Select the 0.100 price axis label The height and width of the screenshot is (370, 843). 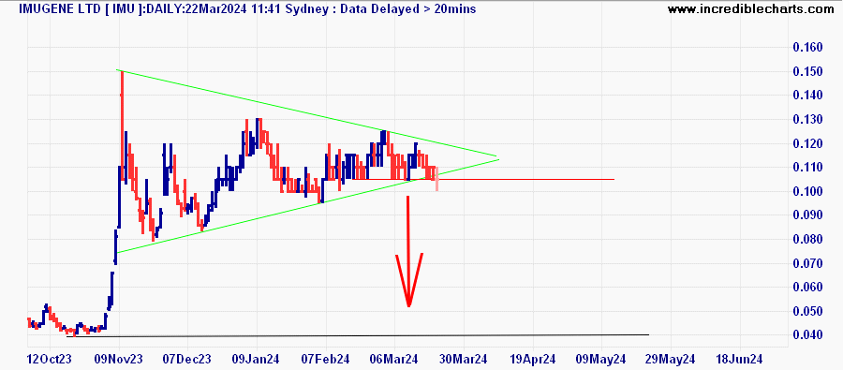807,191
